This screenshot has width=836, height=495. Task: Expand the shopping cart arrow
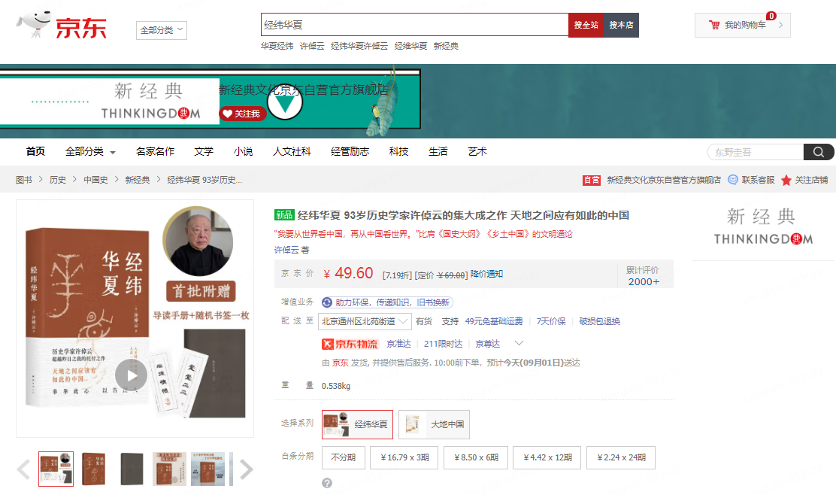click(780, 25)
